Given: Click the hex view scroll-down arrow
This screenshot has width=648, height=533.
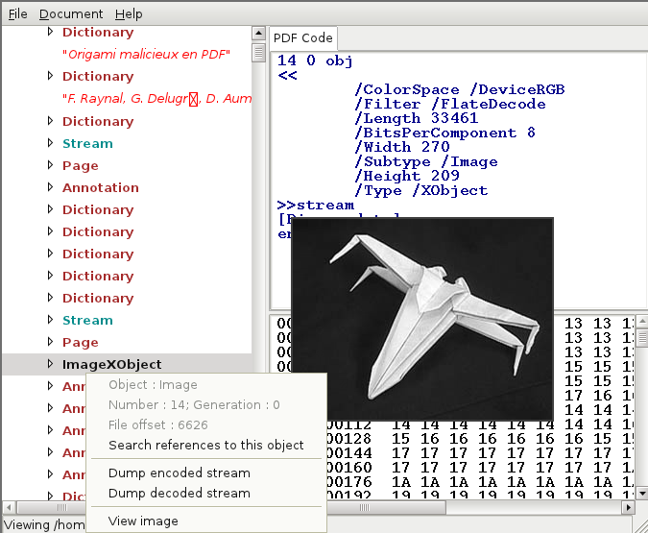Looking at the screenshot, I should (642, 493).
